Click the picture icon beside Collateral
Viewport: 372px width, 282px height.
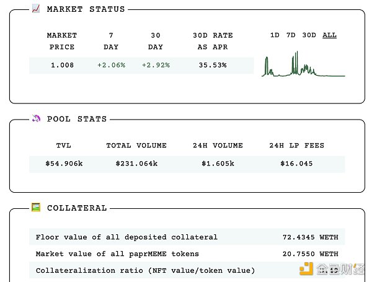click(x=35, y=208)
